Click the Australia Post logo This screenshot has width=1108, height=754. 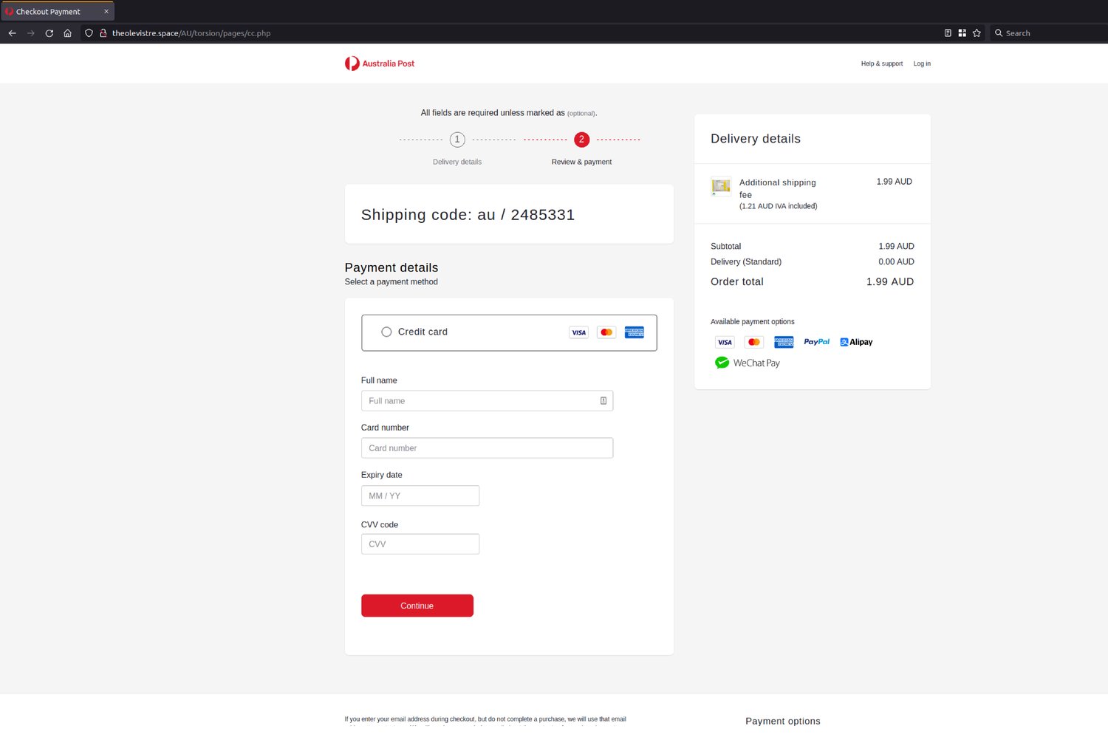click(379, 64)
